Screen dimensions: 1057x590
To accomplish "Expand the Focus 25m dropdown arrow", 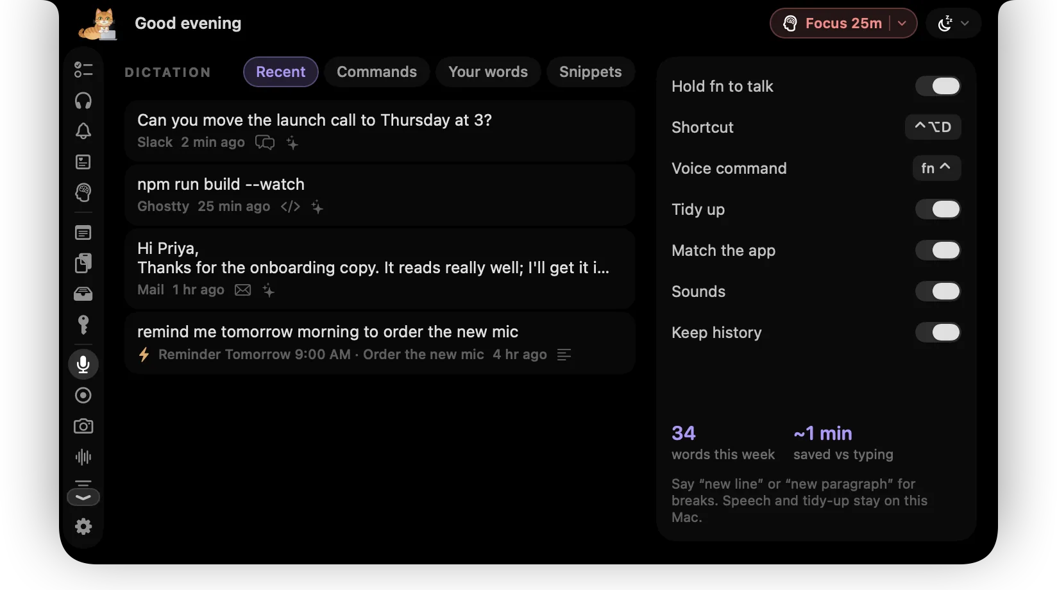I will tap(902, 24).
